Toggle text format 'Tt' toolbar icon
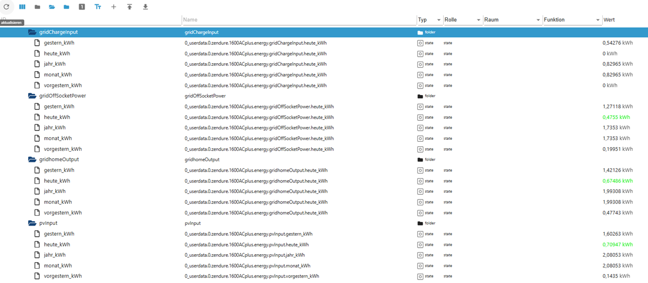 click(x=98, y=7)
